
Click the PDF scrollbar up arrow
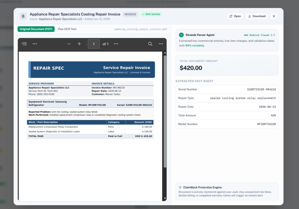[x=165, y=53]
